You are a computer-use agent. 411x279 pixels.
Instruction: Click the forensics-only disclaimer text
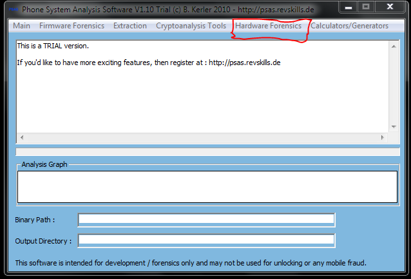click(x=191, y=263)
